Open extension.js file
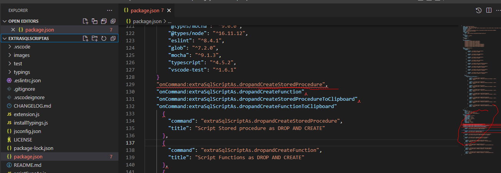Viewport: 501px width, 173px height. point(27,115)
